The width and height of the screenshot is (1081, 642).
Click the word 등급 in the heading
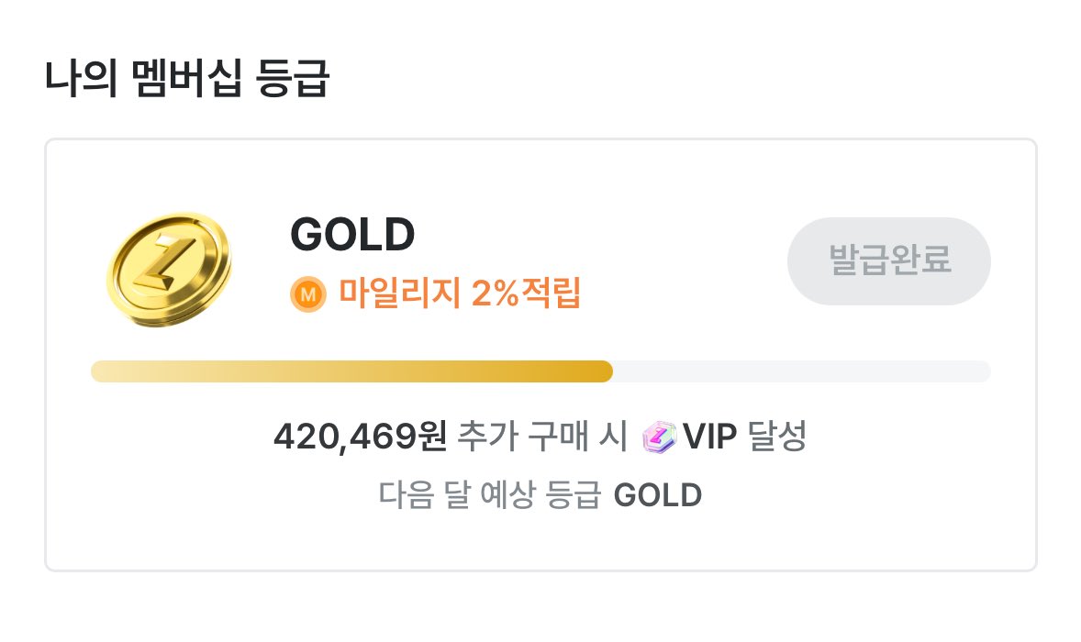click(293, 78)
